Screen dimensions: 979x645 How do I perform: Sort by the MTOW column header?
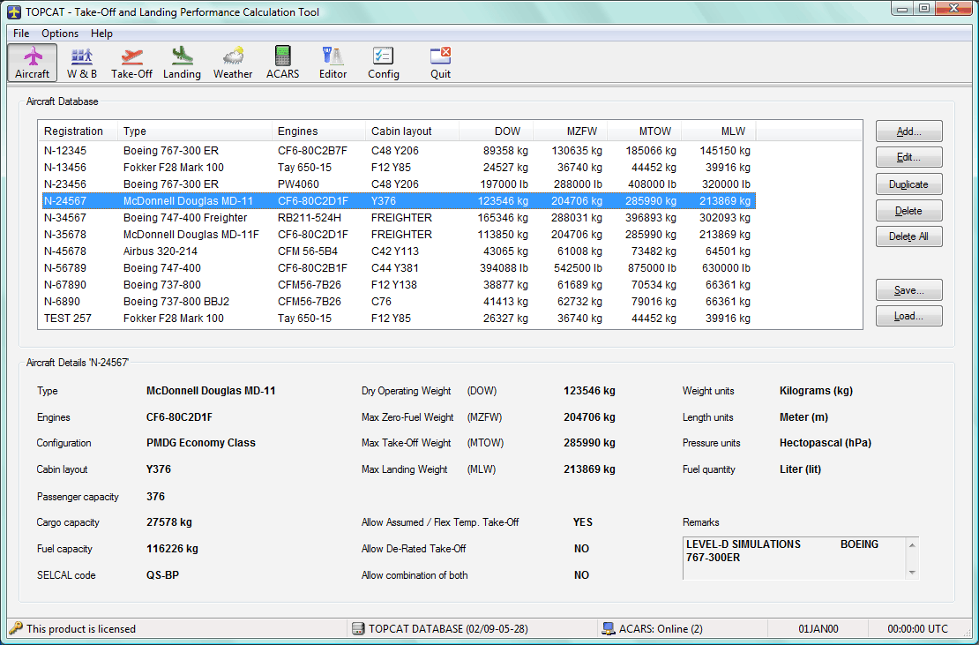[x=644, y=131]
